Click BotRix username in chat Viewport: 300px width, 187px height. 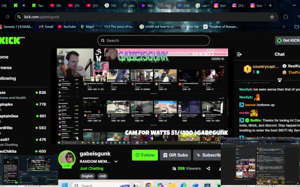tap(256, 120)
